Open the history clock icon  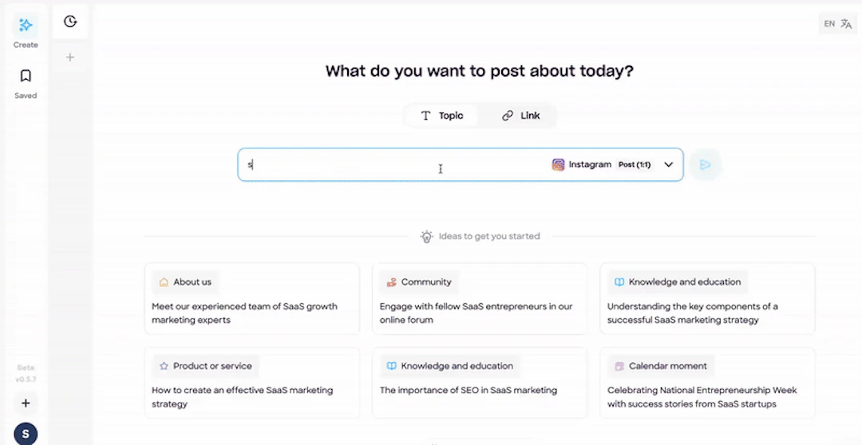point(70,22)
